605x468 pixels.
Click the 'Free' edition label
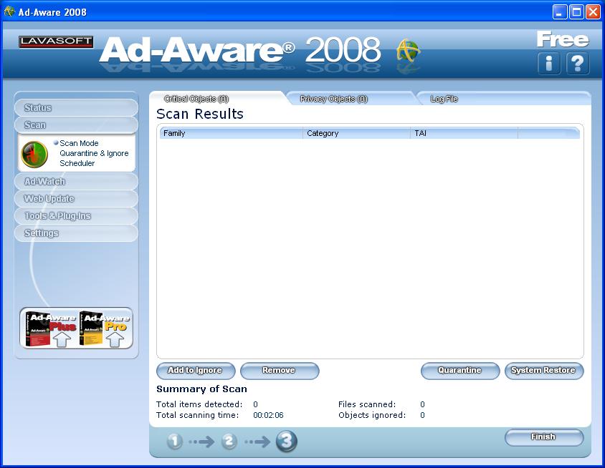563,39
